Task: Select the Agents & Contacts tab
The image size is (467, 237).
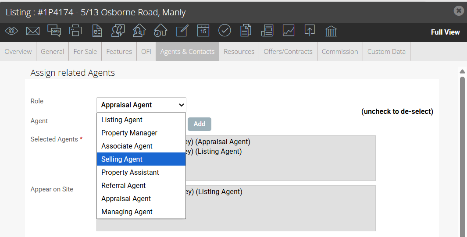Action: coord(187,51)
